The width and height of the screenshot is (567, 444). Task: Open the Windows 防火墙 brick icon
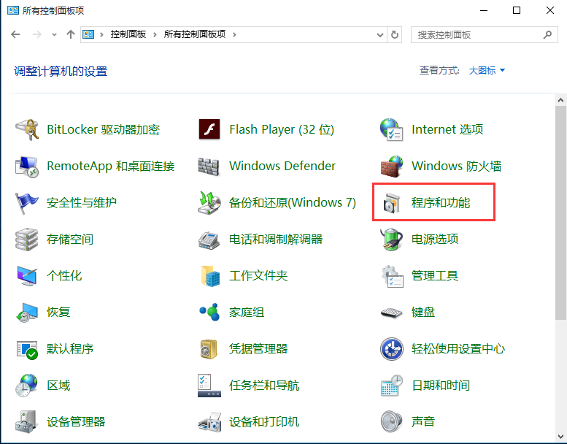point(392,166)
